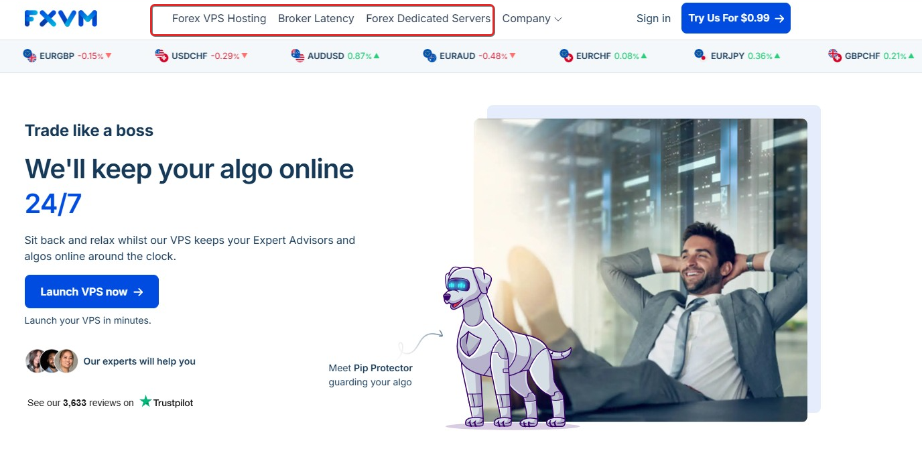
Task: Open Forex VPS Hosting page
Action: pos(219,19)
